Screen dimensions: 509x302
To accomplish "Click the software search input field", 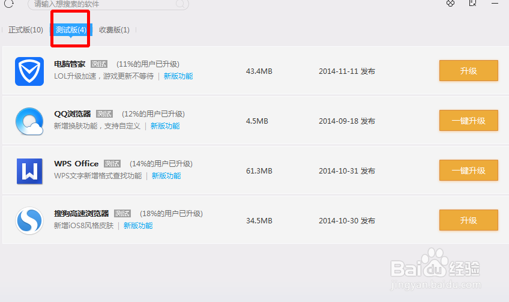I will pyautogui.click(x=108, y=4).
